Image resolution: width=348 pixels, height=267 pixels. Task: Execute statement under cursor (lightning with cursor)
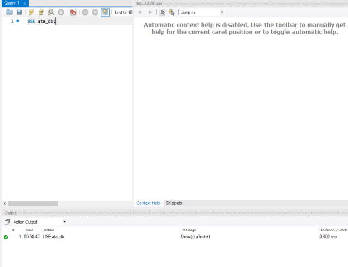point(41,12)
